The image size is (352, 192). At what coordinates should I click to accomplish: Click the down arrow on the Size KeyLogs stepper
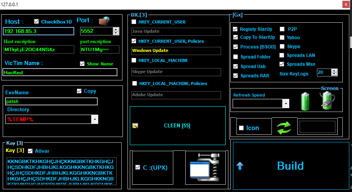coord(334,74)
